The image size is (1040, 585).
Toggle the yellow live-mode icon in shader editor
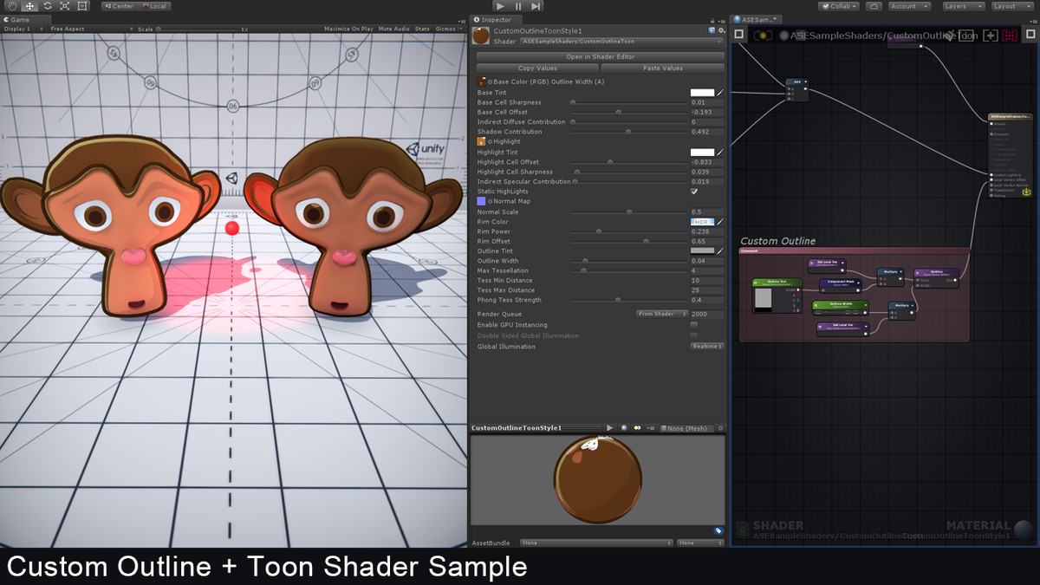[x=763, y=36]
